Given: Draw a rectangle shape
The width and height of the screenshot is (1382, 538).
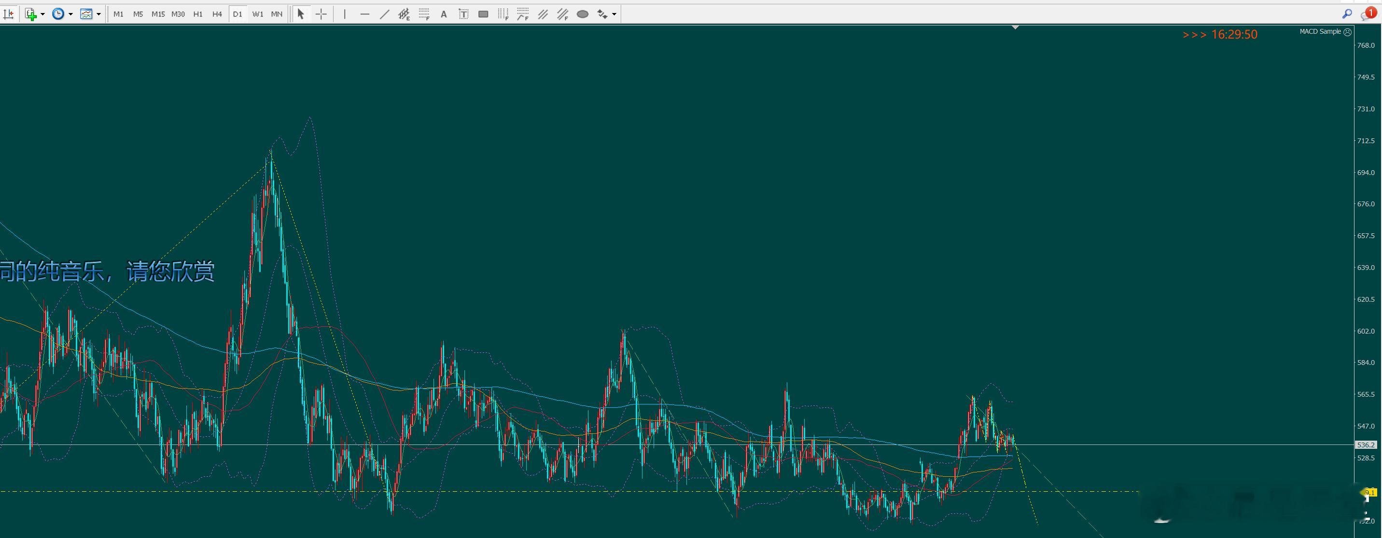Looking at the screenshot, I should 483,14.
